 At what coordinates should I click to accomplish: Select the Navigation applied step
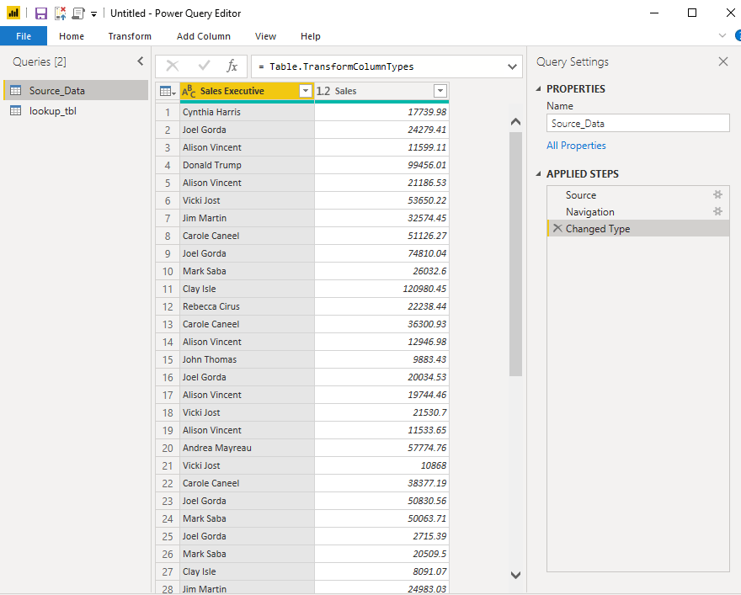[x=638, y=211]
